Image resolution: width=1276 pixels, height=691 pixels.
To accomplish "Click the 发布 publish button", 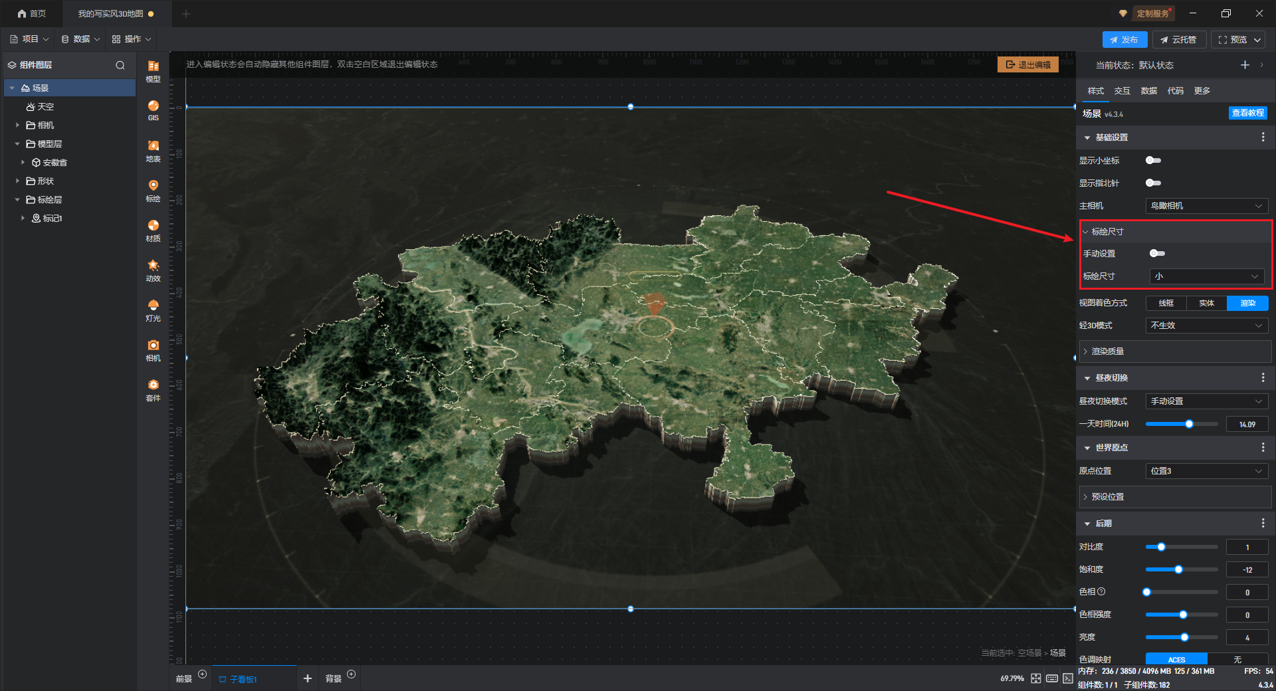I will tap(1124, 40).
